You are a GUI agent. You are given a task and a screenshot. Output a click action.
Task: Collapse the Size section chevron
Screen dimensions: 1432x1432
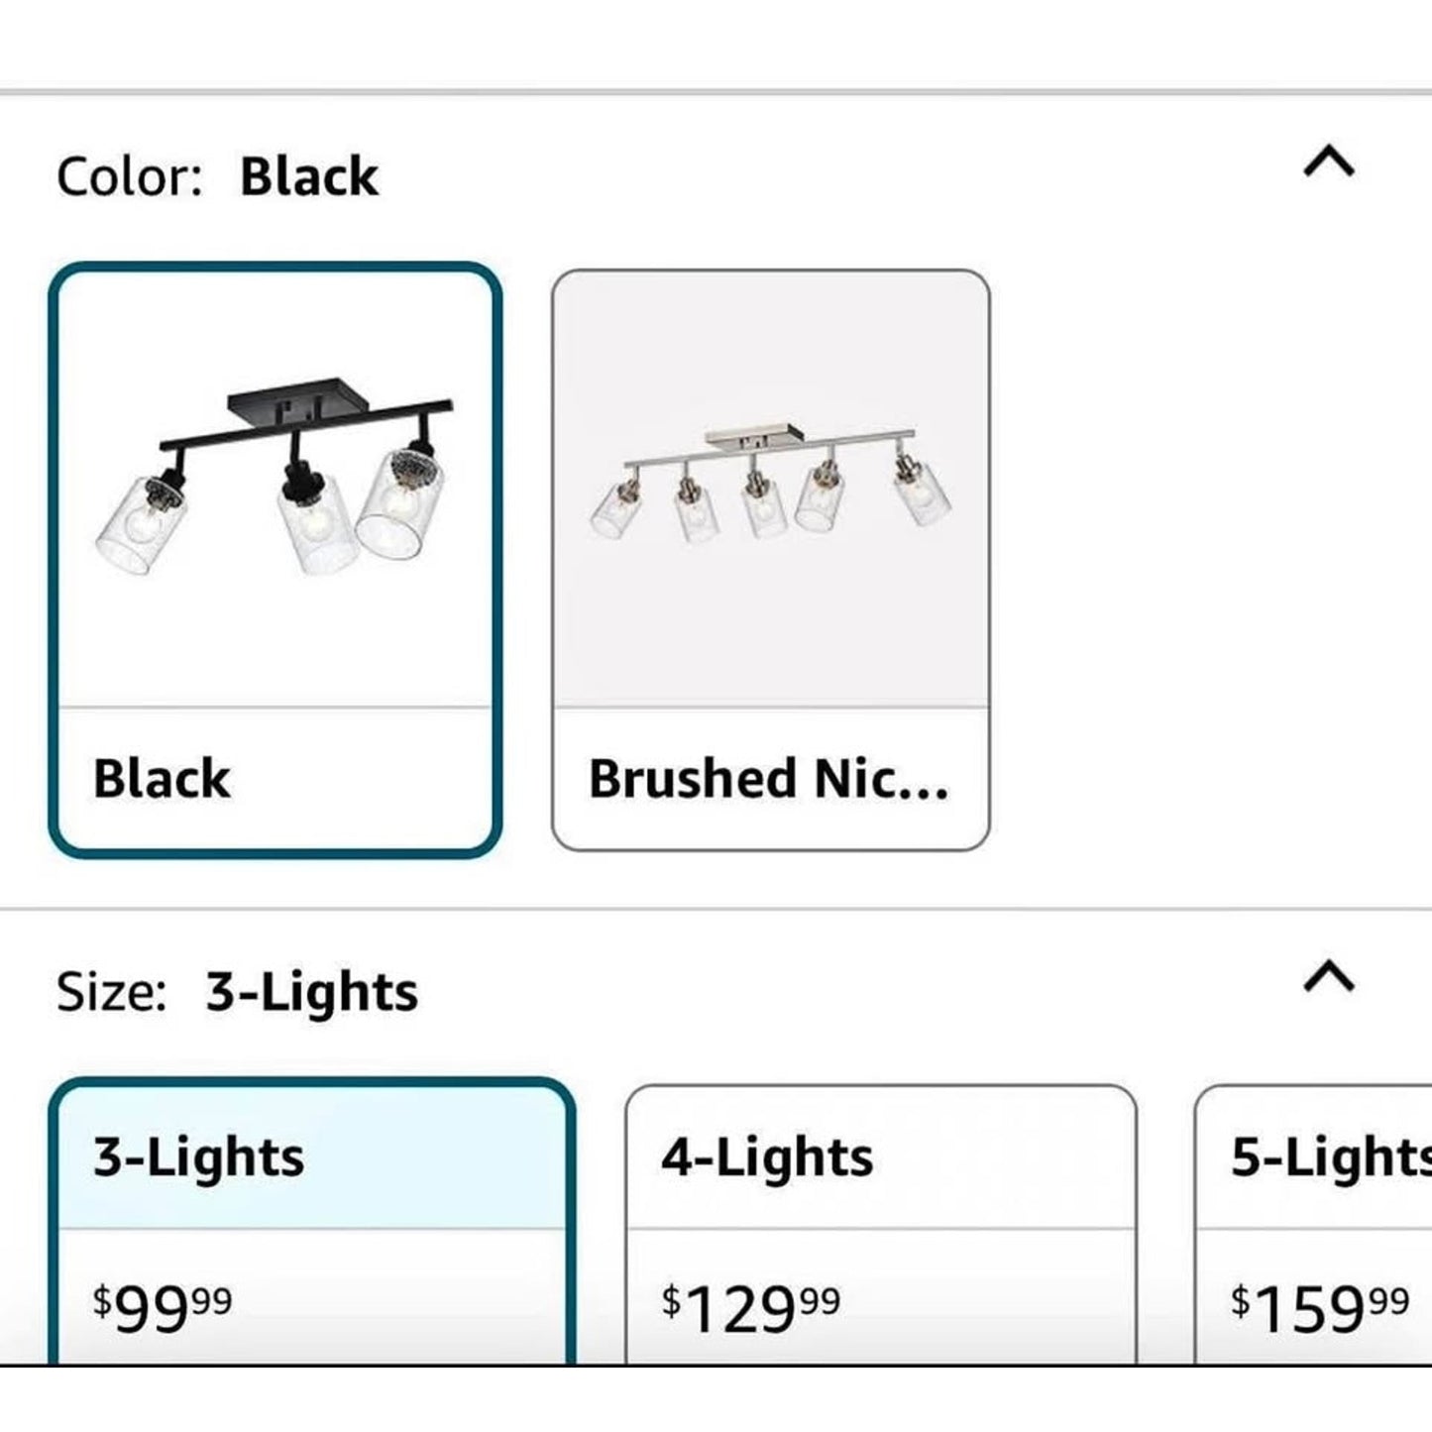1328,976
